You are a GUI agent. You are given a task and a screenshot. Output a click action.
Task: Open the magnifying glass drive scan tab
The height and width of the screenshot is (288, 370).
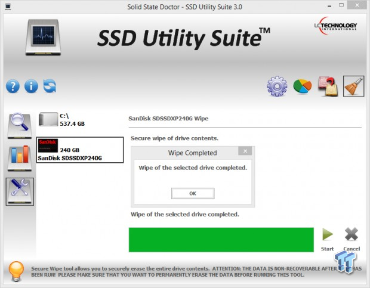click(20, 126)
